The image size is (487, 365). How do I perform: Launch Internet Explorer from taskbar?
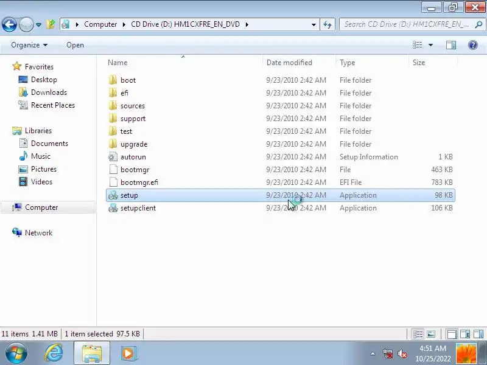coord(54,353)
